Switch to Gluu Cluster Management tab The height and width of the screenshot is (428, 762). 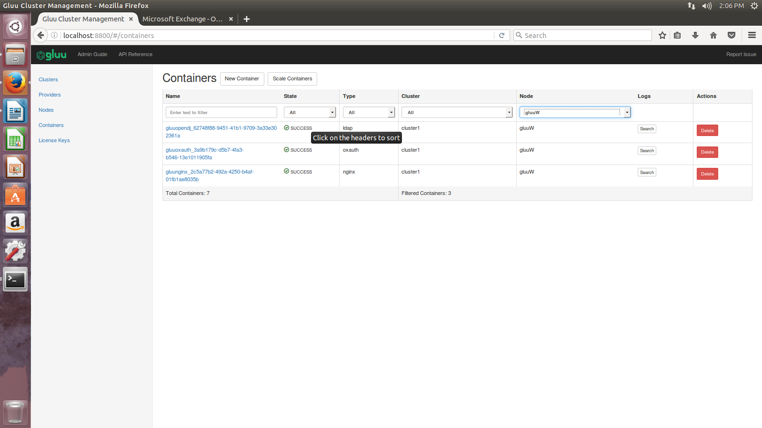click(x=83, y=19)
